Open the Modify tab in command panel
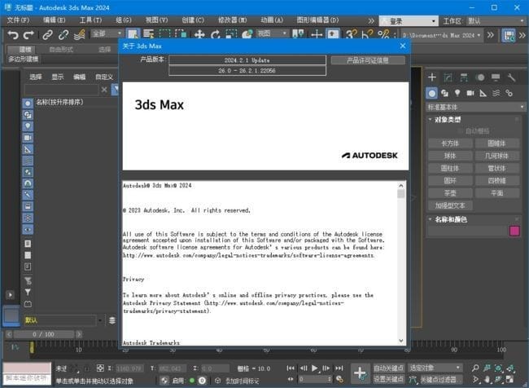529x388 pixels. 448,77
